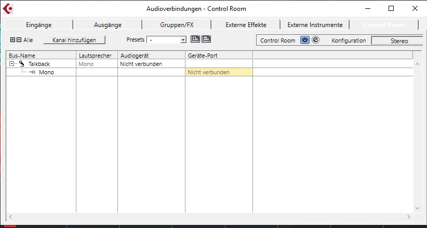
Task: Delete preset with the remove preset icon
Action: pyautogui.click(x=206, y=39)
